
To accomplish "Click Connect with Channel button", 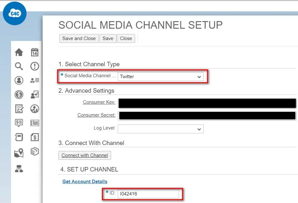I will pyautogui.click(x=85, y=155).
